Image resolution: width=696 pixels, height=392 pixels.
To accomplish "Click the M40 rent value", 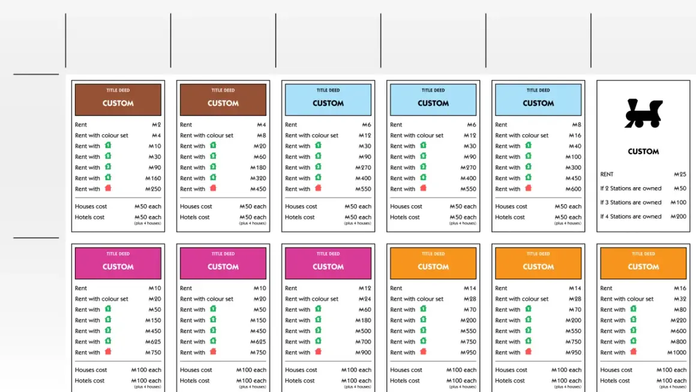I will pyautogui.click(x=575, y=146).
